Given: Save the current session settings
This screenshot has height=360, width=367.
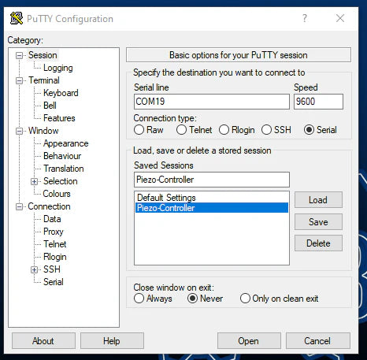Looking at the screenshot, I should pos(318,222).
